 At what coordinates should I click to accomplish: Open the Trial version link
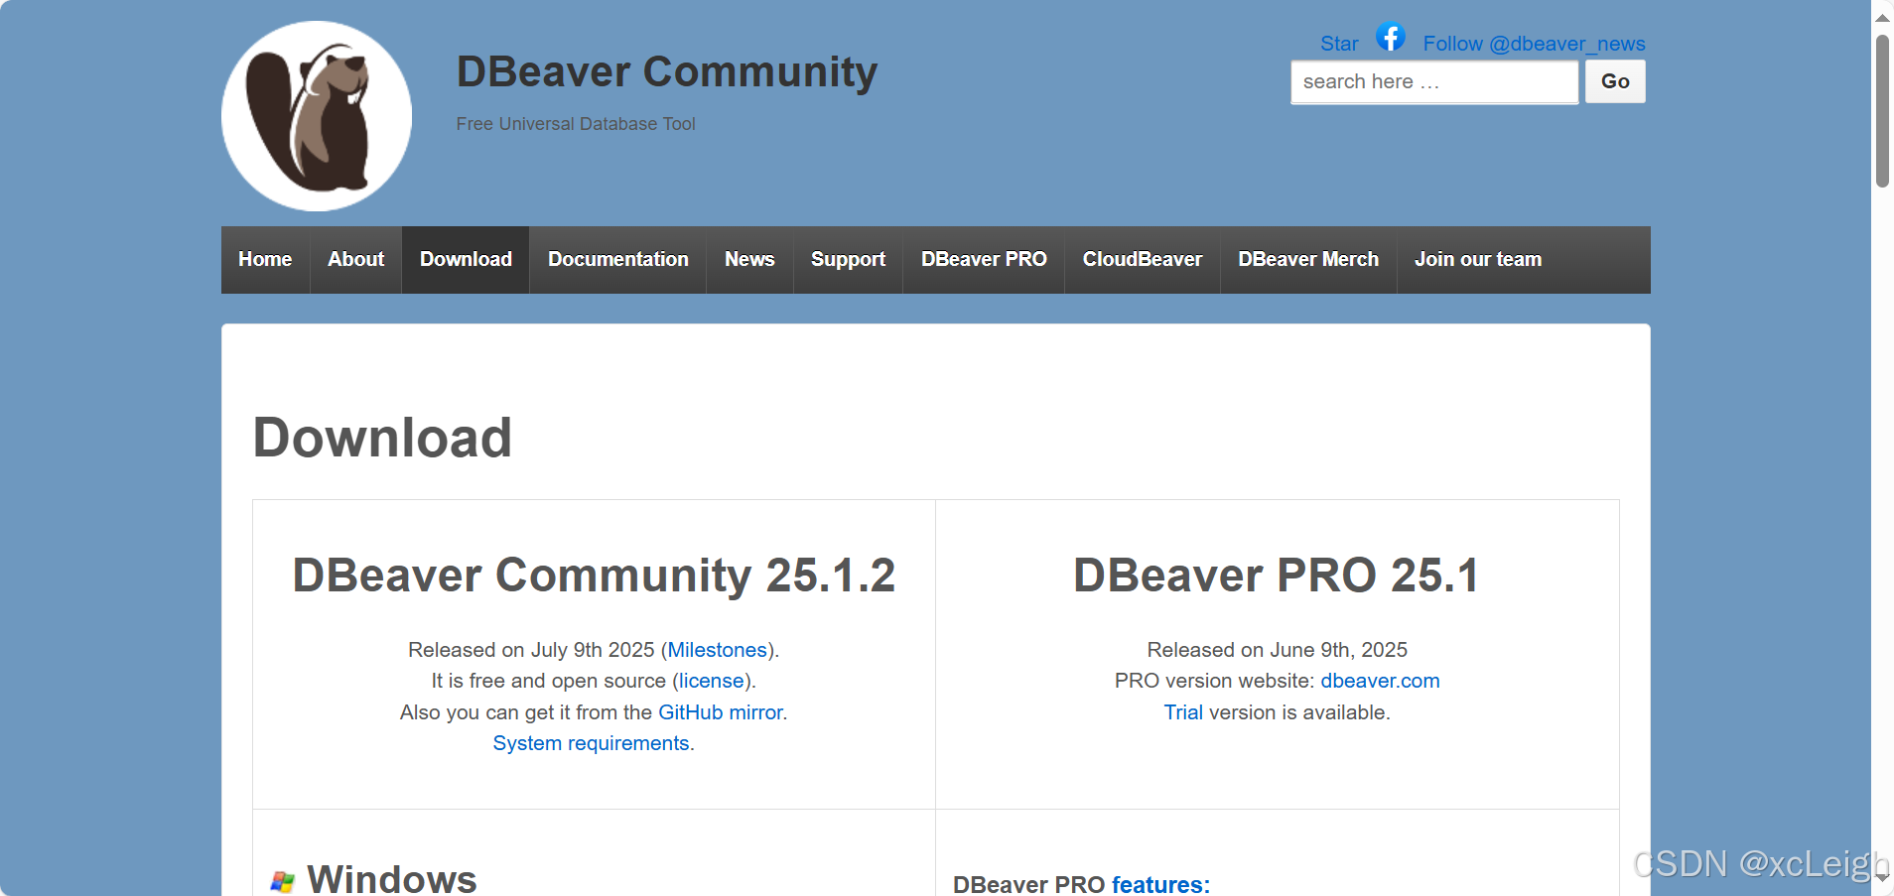[1183, 712]
